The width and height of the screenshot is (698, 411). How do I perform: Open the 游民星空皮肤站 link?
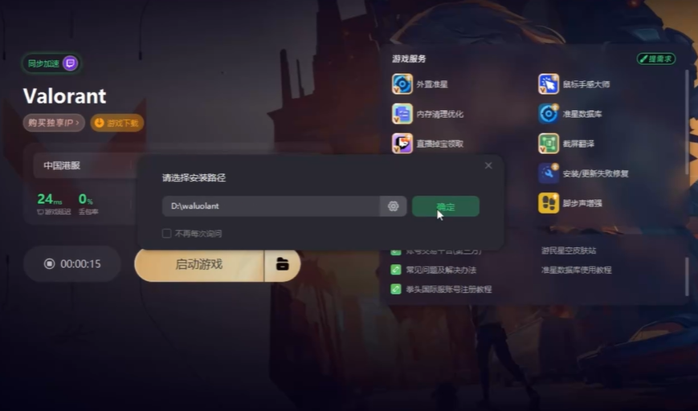569,250
